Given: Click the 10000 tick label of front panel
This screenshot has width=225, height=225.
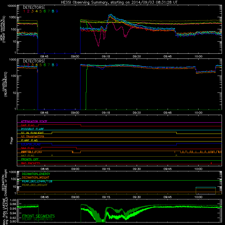Looking at the screenshot, I should (x=12, y=6).
